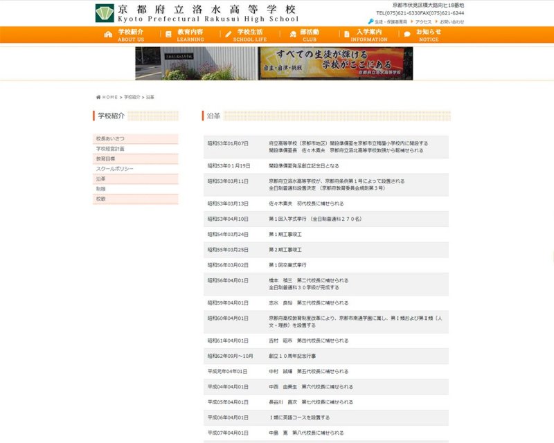Click the speech bubble icon beside お知らせ
This screenshot has height=443, width=554.
coord(407,35)
